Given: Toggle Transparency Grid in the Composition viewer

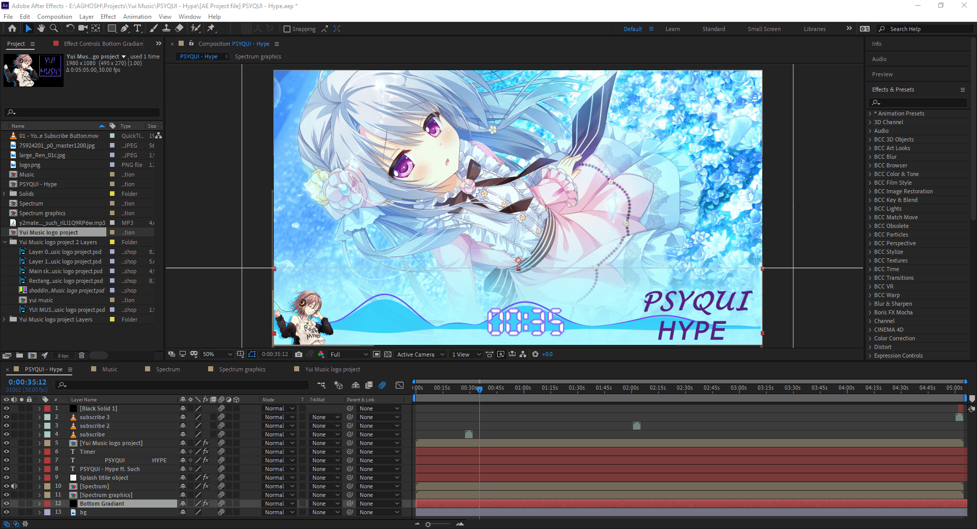Looking at the screenshot, I should 388,354.
